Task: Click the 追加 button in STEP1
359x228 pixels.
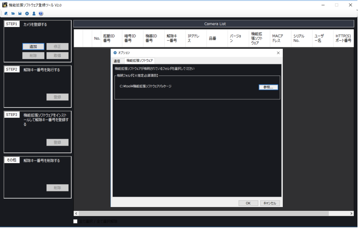Action: [x=33, y=46]
